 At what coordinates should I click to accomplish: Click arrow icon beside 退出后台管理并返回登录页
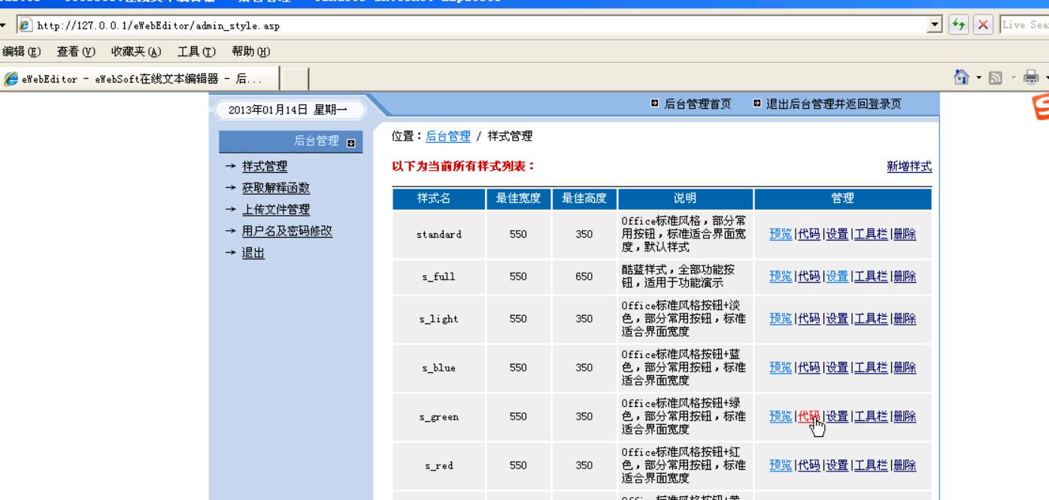click(x=756, y=104)
